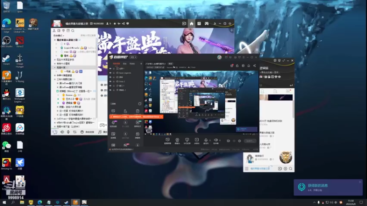This screenshot has width=367, height=206.
Task: Open Among Us desktop icon
Action: pyautogui.click(x=6, y=164)
